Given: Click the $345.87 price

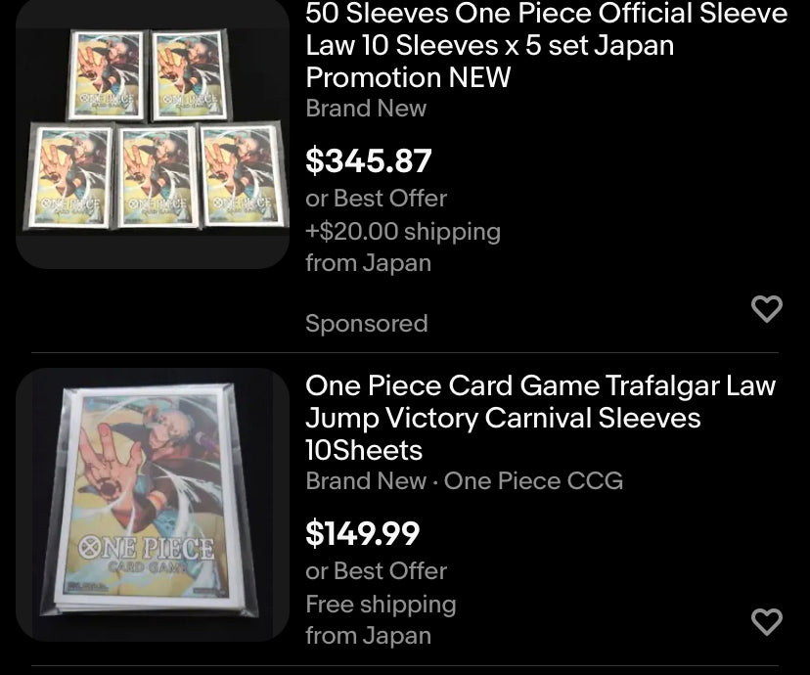Looking at the screenshot, I should (368, 160).
